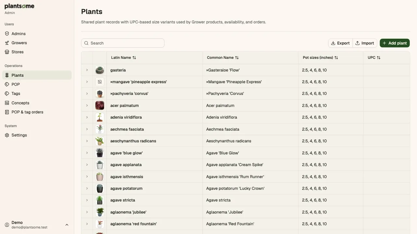Click the plantsome logo
Screen dimensions: 417x234
[x=20, y=6]
